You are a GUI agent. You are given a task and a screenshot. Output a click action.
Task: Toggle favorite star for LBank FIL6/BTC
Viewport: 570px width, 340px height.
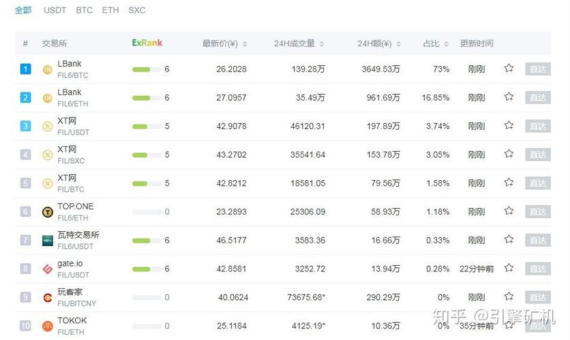509,69
